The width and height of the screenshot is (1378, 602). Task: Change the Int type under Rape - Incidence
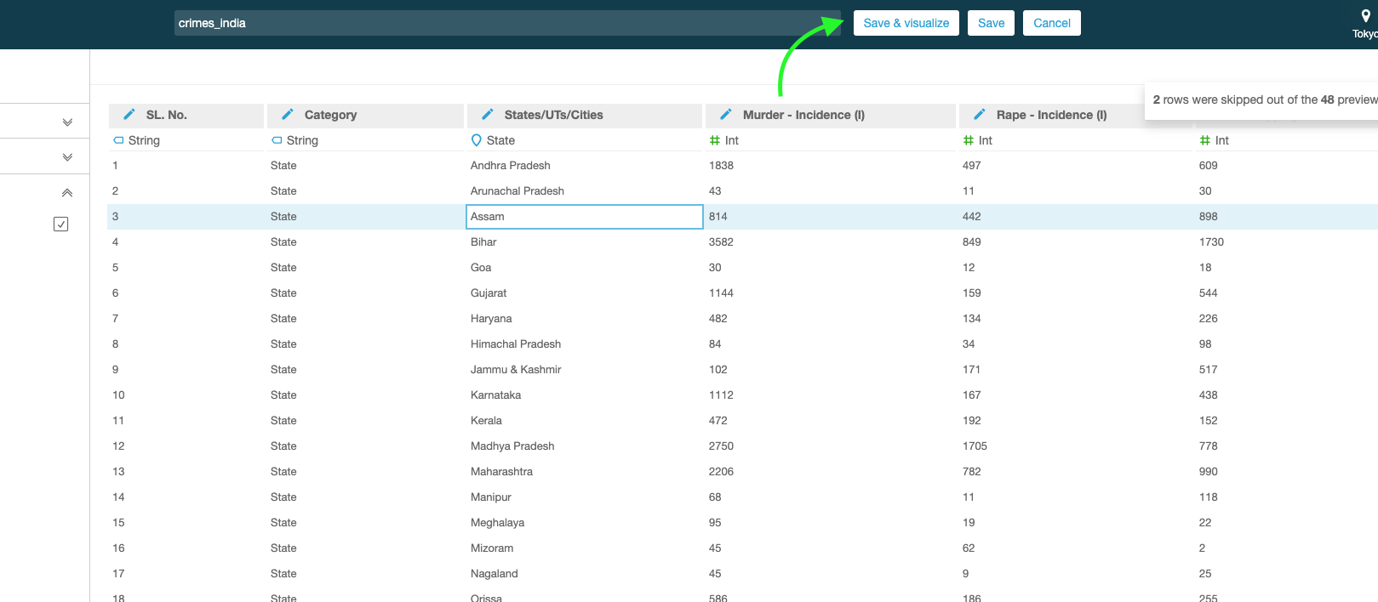click(978, 140)
